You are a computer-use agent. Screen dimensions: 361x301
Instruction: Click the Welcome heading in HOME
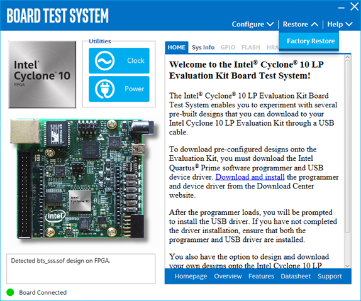coord(247,70)
